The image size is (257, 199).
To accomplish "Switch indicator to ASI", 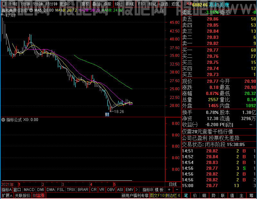I will coord(120,190).
